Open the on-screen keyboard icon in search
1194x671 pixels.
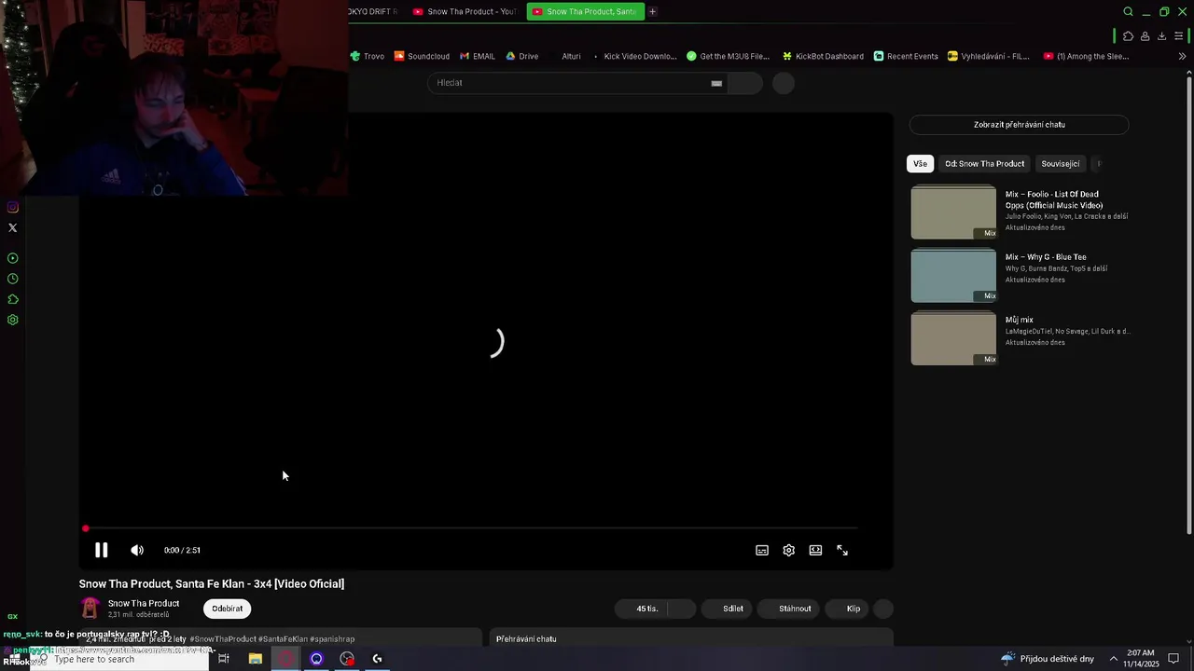pyautogui.click(x=716, y=83)
